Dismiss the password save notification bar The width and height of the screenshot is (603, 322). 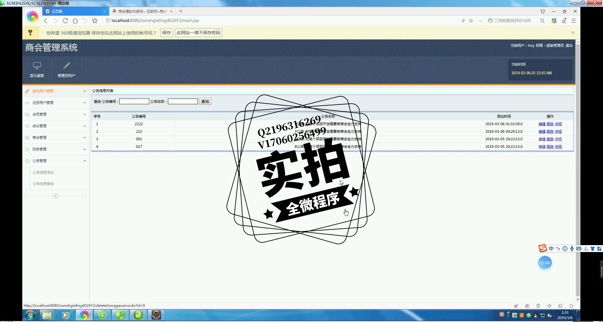[573, 33]
